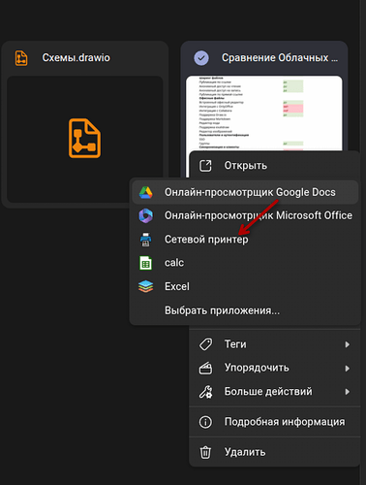Screen dimensions: 366x485
Task: Click the Google Drive icon
Action: [x=146, y=192]
